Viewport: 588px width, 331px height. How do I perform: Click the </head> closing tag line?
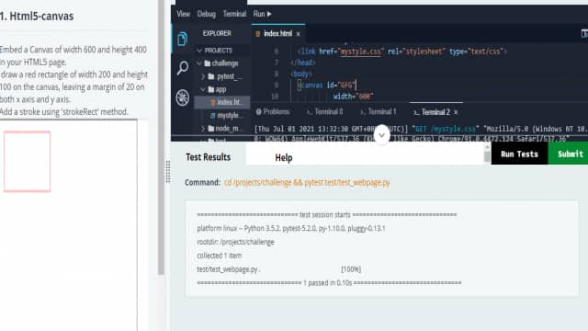tap(303, 63)
